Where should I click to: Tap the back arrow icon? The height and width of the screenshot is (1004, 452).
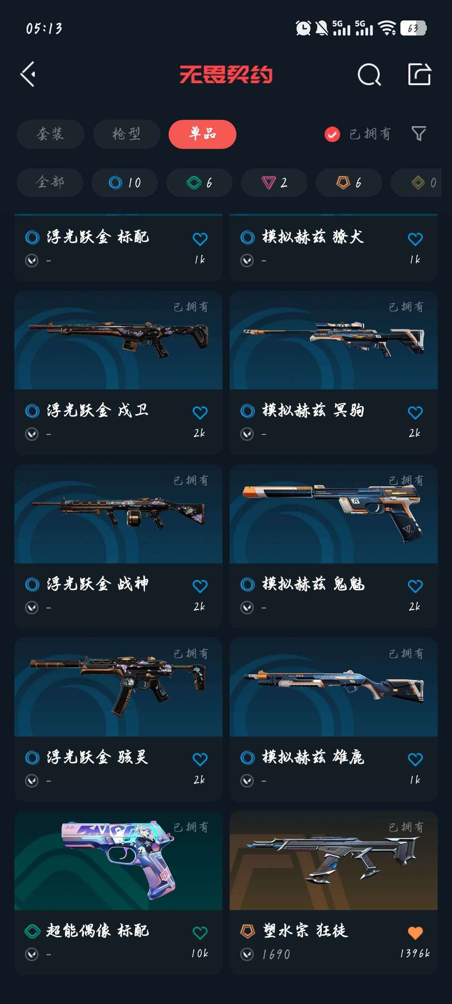28,74
